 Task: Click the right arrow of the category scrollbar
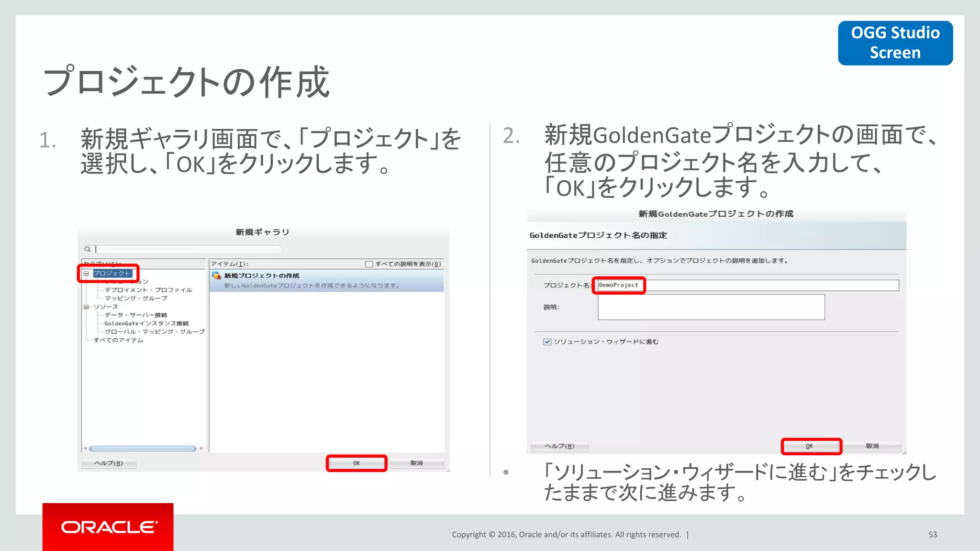click(x=201, y=449)
